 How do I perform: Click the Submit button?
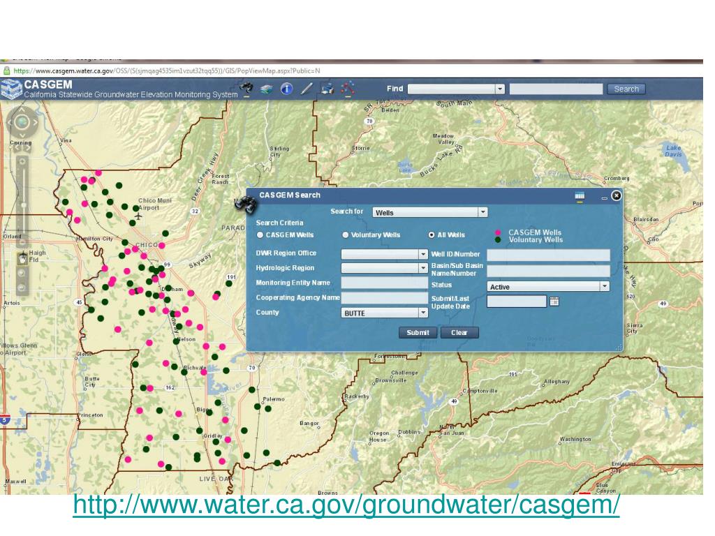pyautogui.click(x=418, y=333)
